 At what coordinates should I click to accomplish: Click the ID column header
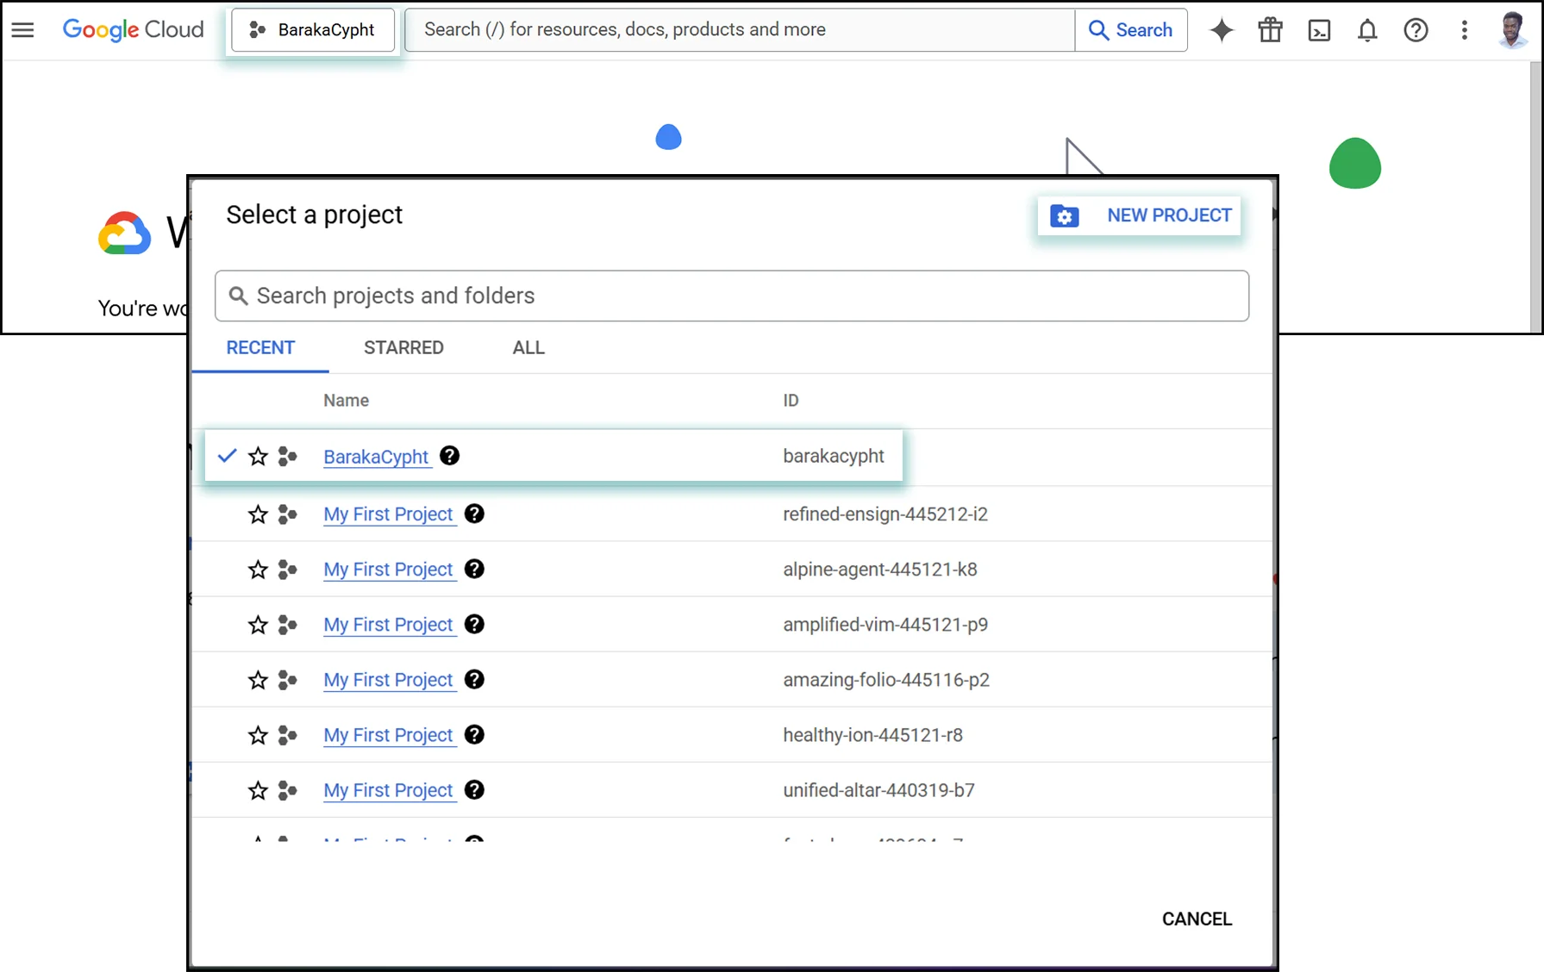[791, 401]
